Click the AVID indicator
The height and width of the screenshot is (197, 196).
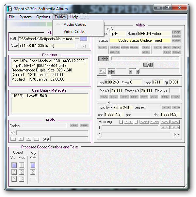102,48
